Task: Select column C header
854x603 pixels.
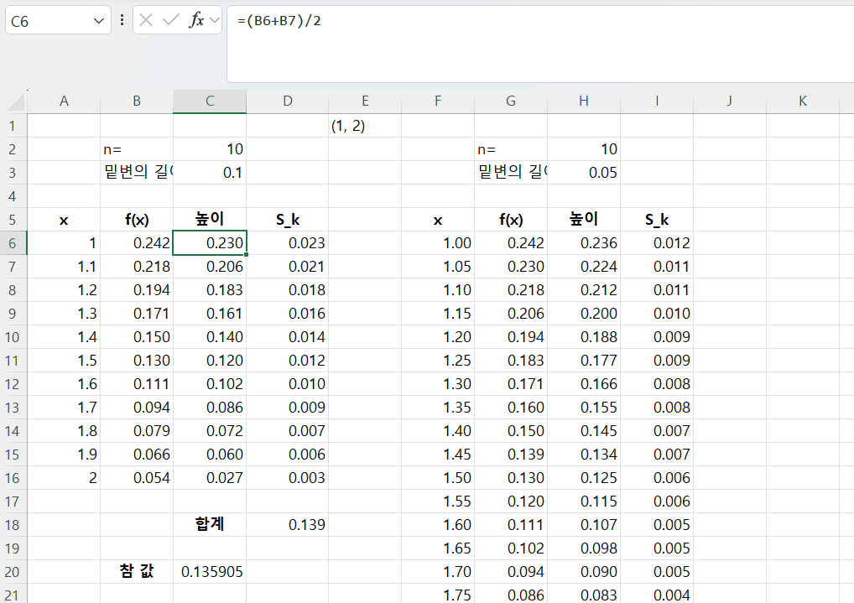Action: (210, 101)
